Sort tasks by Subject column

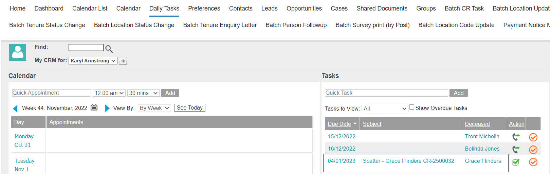point(372,124)
